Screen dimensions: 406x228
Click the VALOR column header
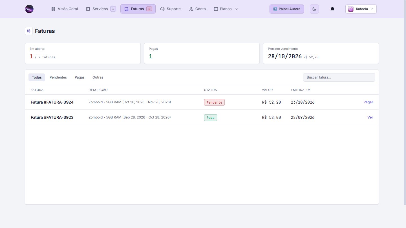[x=267, y=90]
